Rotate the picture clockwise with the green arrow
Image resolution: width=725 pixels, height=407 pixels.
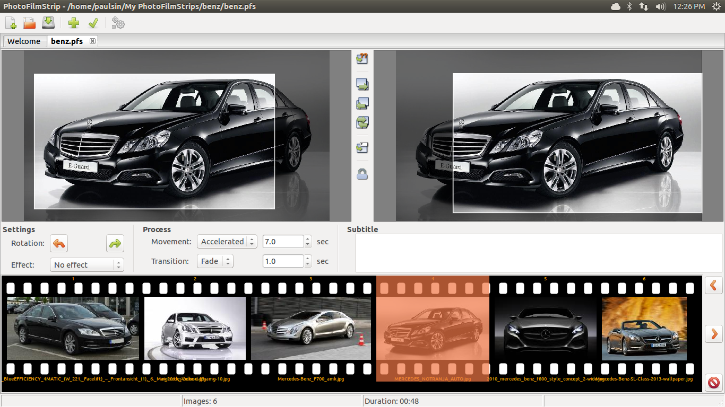pyautogui.click(x=115, y=244)
